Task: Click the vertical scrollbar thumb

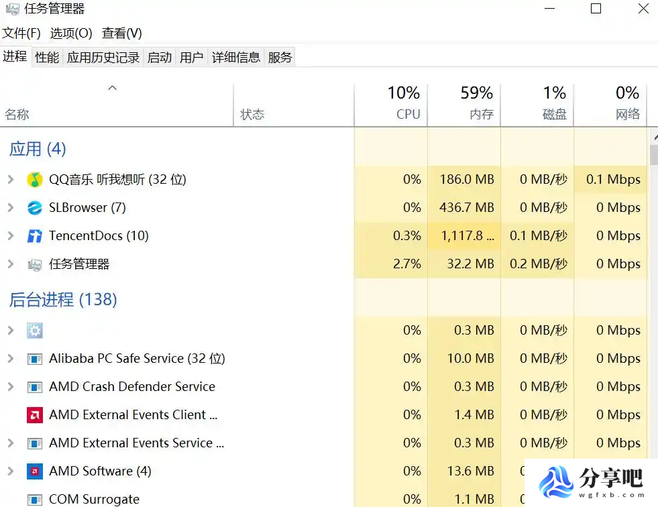Action: [654, 155]
